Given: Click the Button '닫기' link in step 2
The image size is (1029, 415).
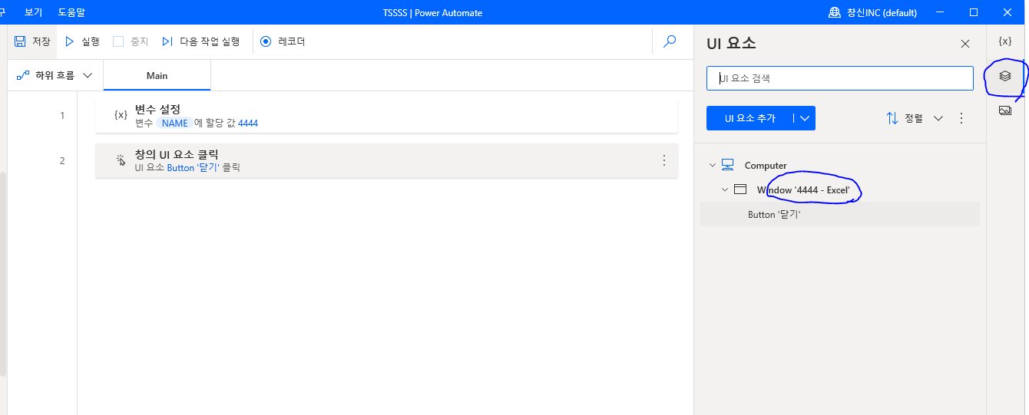Looking at the screenshot, I should (194, 167).
